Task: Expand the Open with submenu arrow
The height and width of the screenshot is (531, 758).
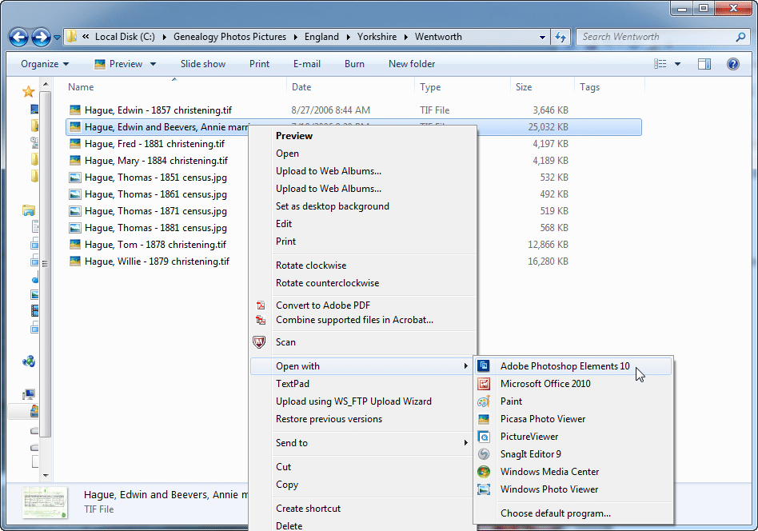Action: [x=465, y=366]
